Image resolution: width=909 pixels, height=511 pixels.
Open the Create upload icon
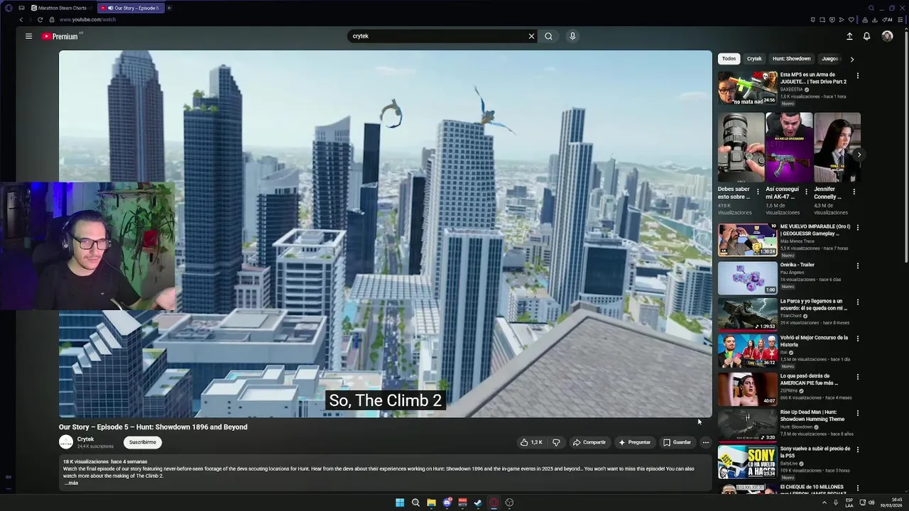point(849,36)
